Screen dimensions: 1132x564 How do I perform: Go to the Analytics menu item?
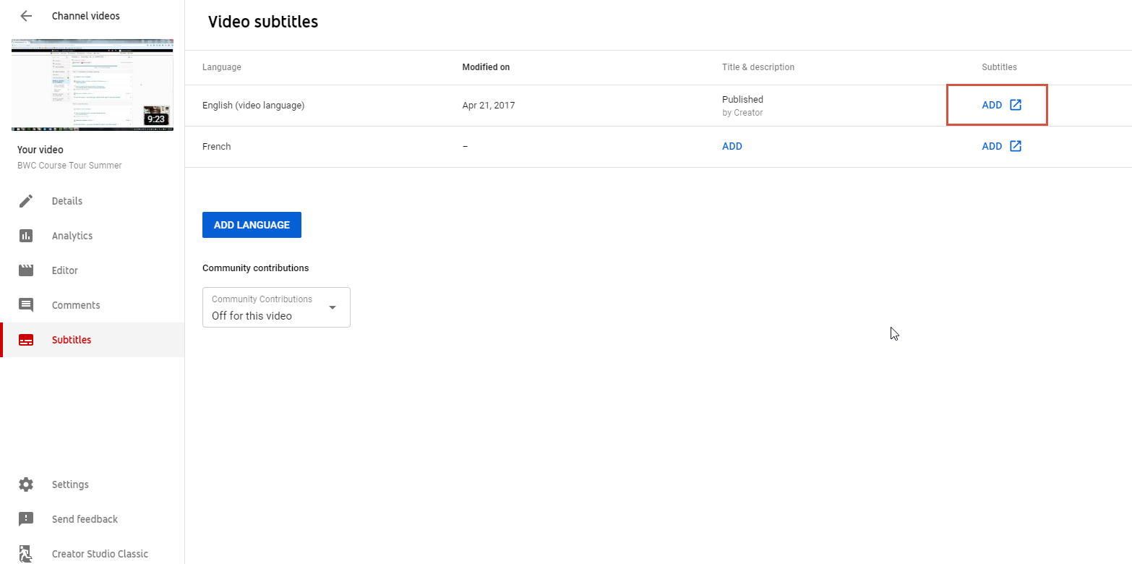tap(72, 236)
